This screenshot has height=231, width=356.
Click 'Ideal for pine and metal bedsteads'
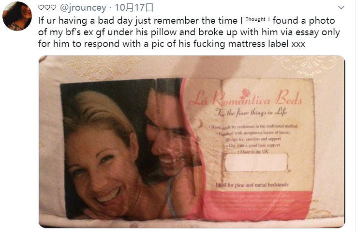point(252,185)
